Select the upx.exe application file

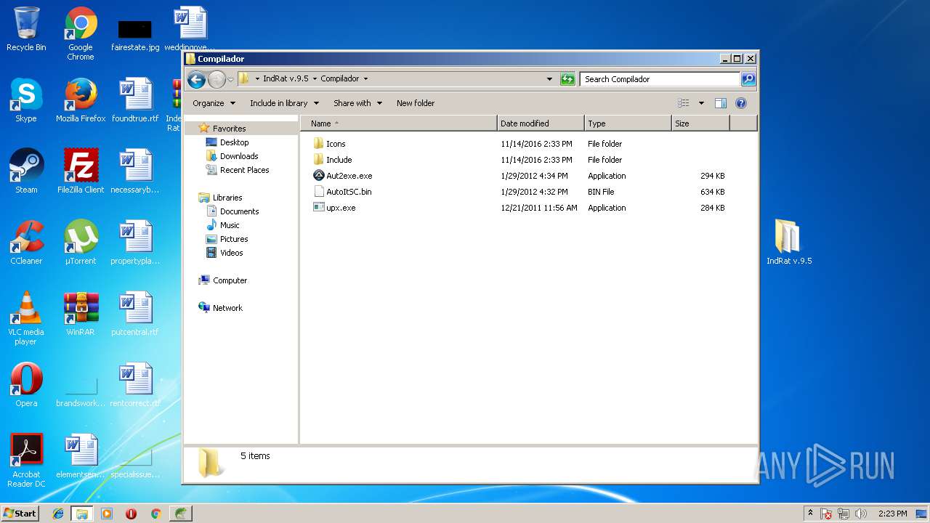pyautogui.click(x=334, y=208)
